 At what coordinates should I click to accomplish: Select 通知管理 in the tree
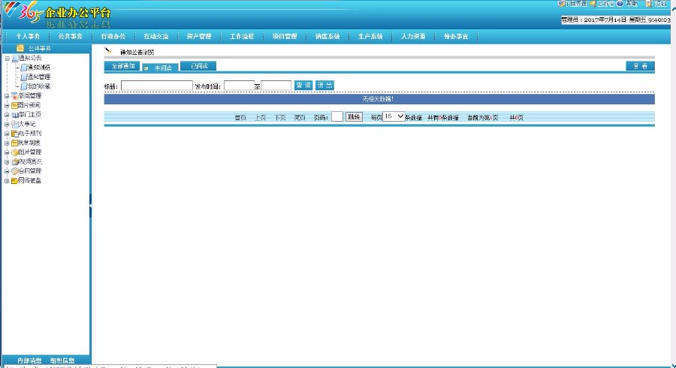(39, 77)
